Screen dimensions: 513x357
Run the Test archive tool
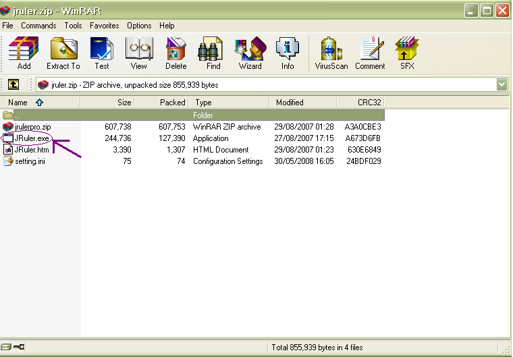(102, 53)
